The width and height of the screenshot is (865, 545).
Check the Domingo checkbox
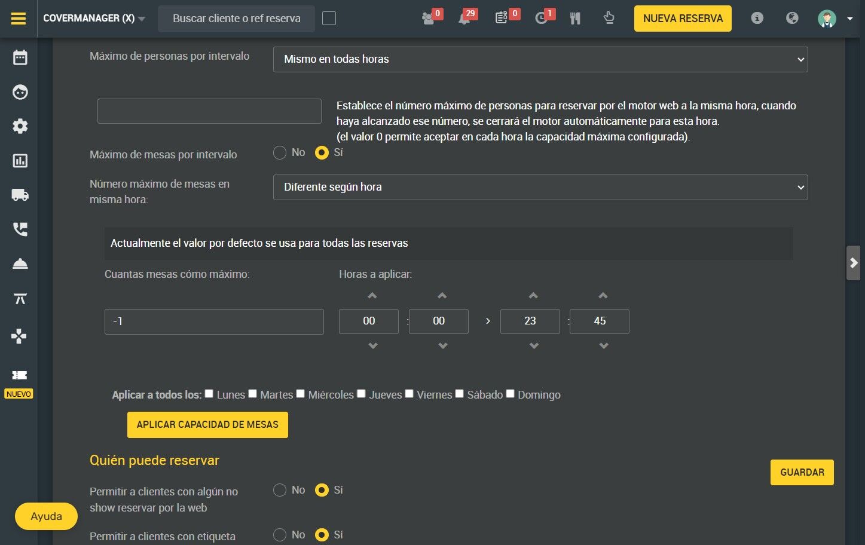click(511, 394)
